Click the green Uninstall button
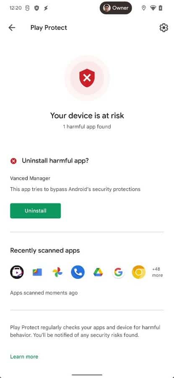 pos(35,211)
